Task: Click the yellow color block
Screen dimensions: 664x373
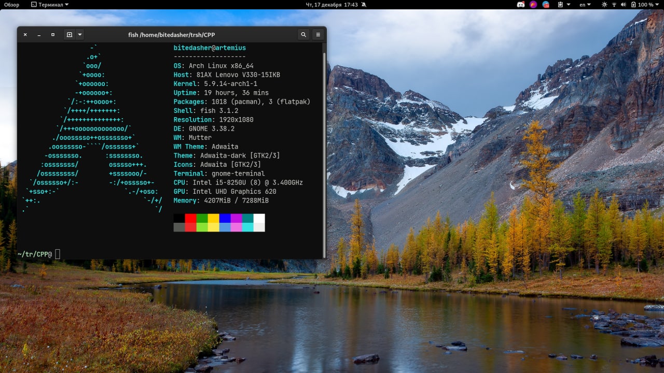Action: click(x=213, y=218)
